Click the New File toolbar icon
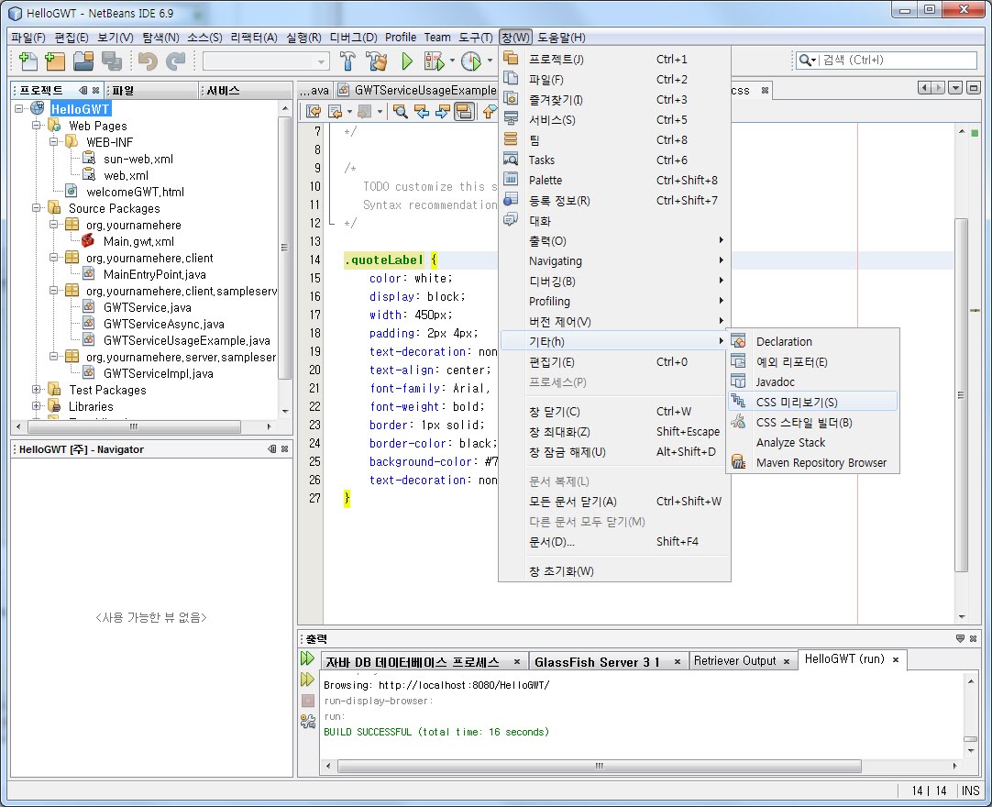The image size is (992, 807). pos(28,61)
